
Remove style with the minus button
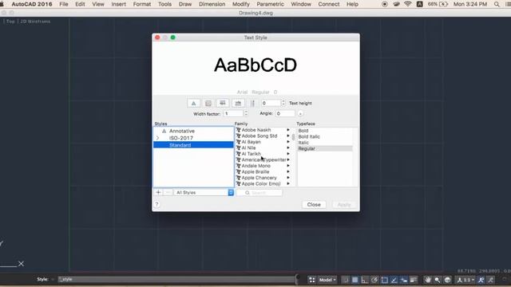168,192
